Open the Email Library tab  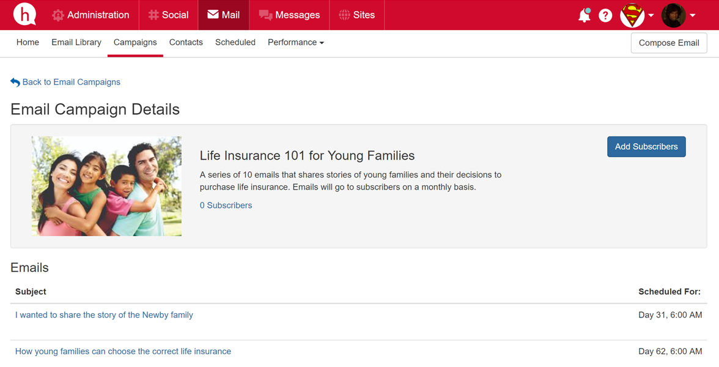[x=76, y=42]
